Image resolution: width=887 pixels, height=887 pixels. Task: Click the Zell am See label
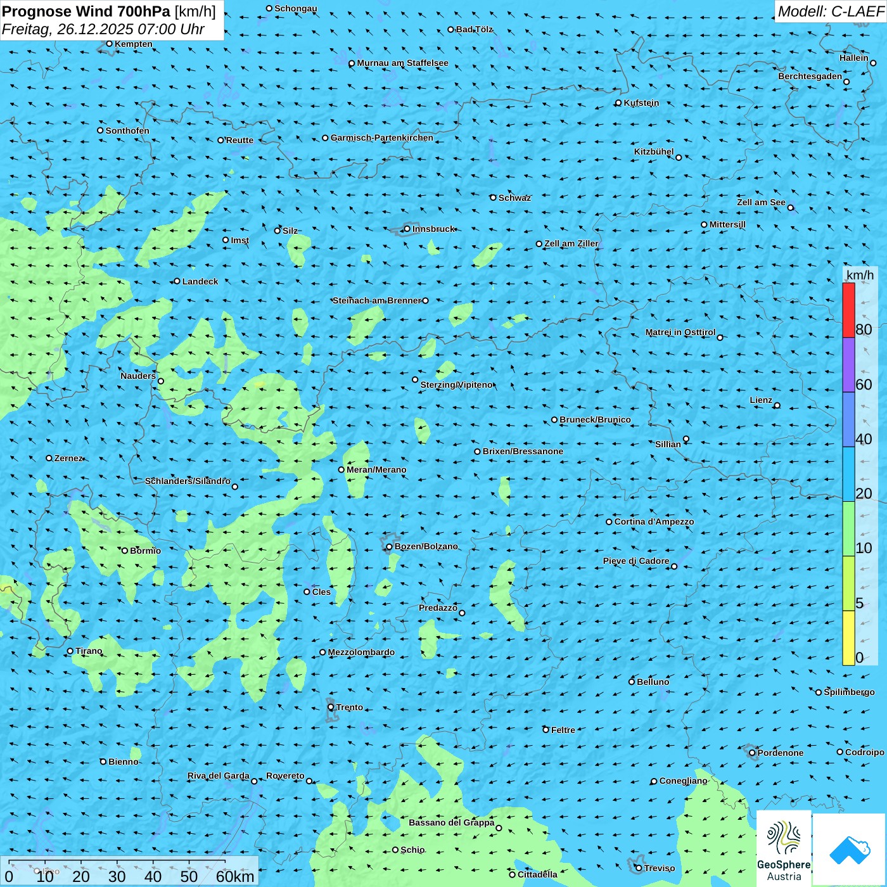coord(761,202)
